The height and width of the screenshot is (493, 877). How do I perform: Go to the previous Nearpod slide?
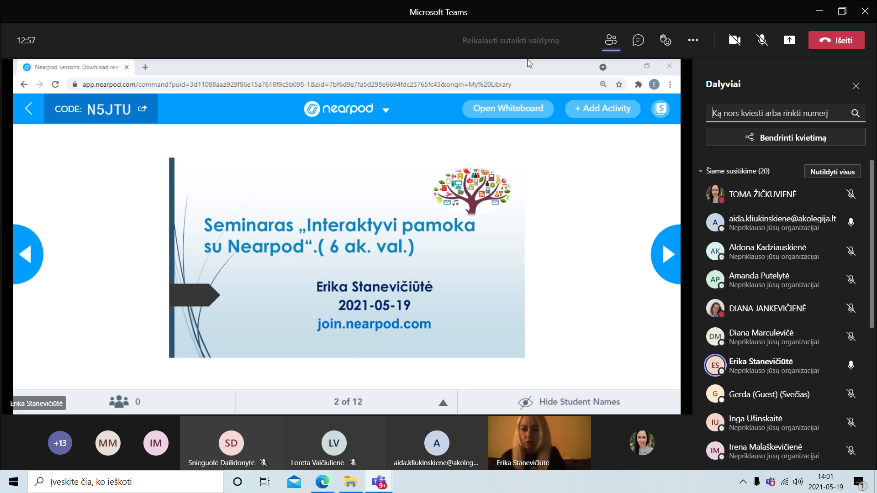[x=28, y=254]
